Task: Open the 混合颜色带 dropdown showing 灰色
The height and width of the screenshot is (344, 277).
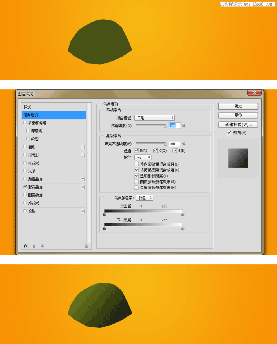Action: pos(144,198)
